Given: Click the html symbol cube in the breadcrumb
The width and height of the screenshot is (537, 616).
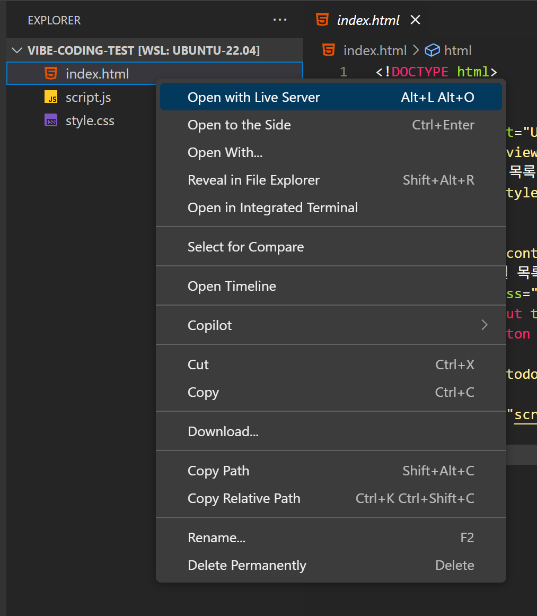Looking at the screenshot, I should tap(433, 50).
